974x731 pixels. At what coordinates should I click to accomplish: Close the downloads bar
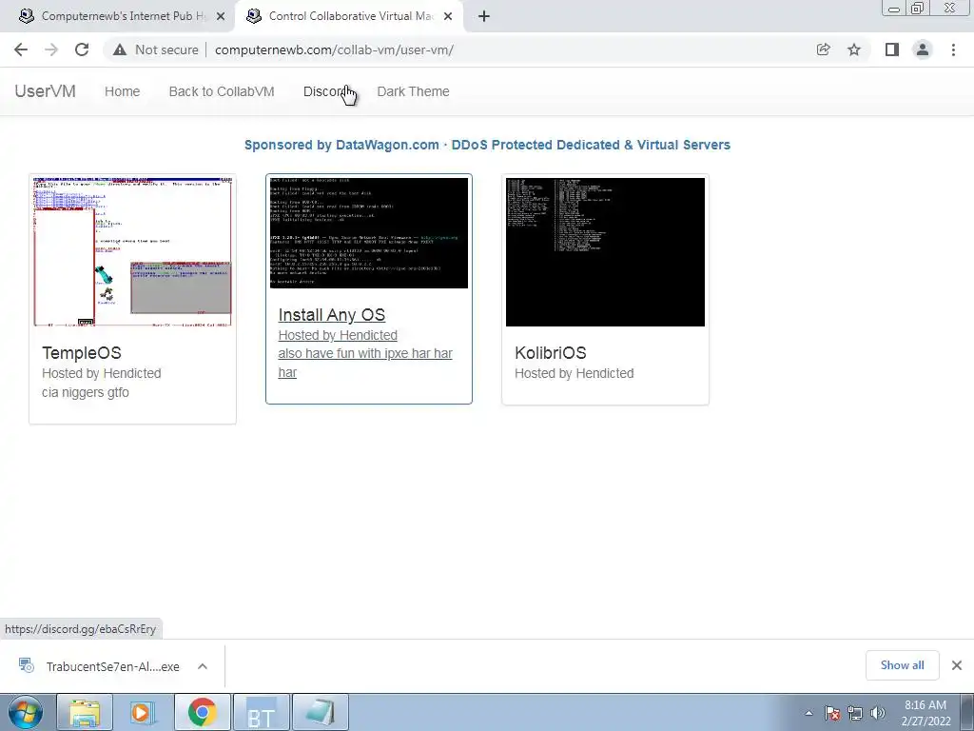[957, 665]
